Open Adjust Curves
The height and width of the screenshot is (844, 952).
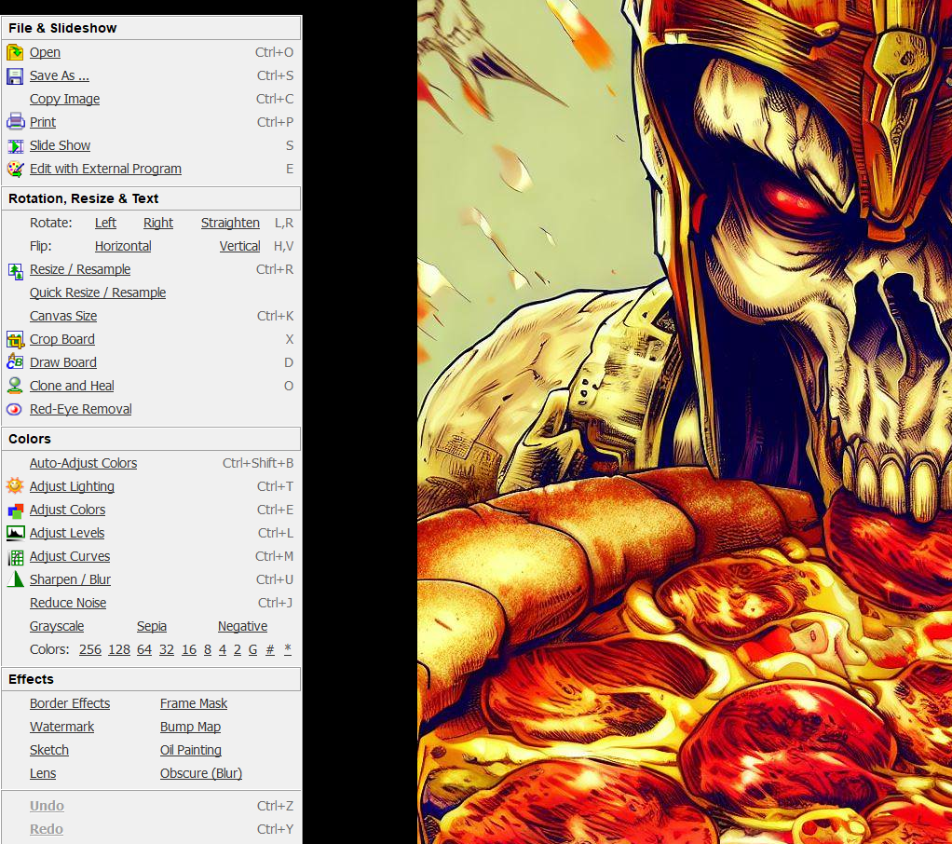(x=70, y=556)
